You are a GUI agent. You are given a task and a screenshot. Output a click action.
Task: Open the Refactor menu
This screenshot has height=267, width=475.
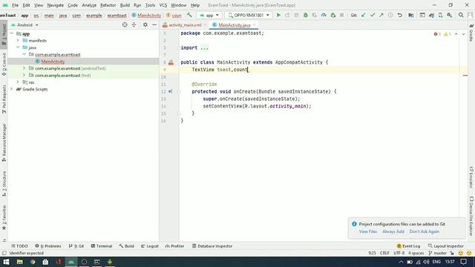(108, 5)
